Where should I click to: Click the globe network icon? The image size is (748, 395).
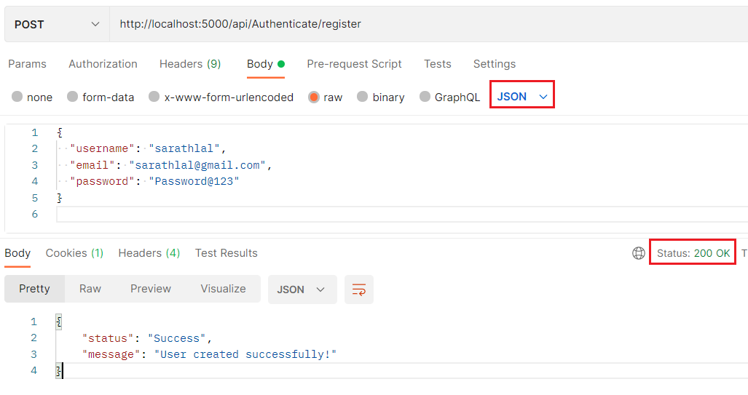tap(639, 253)
